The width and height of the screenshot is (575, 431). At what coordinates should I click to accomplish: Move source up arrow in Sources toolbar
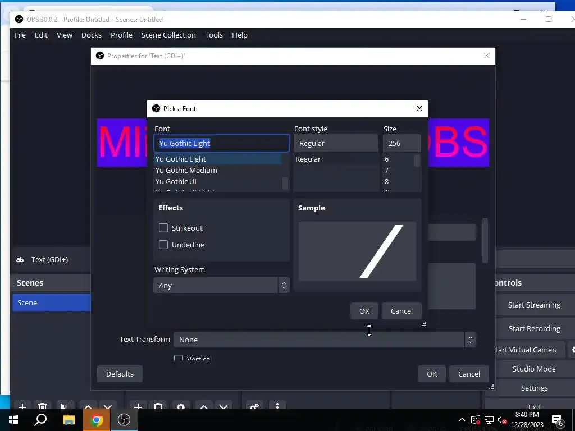pos(204,406)
